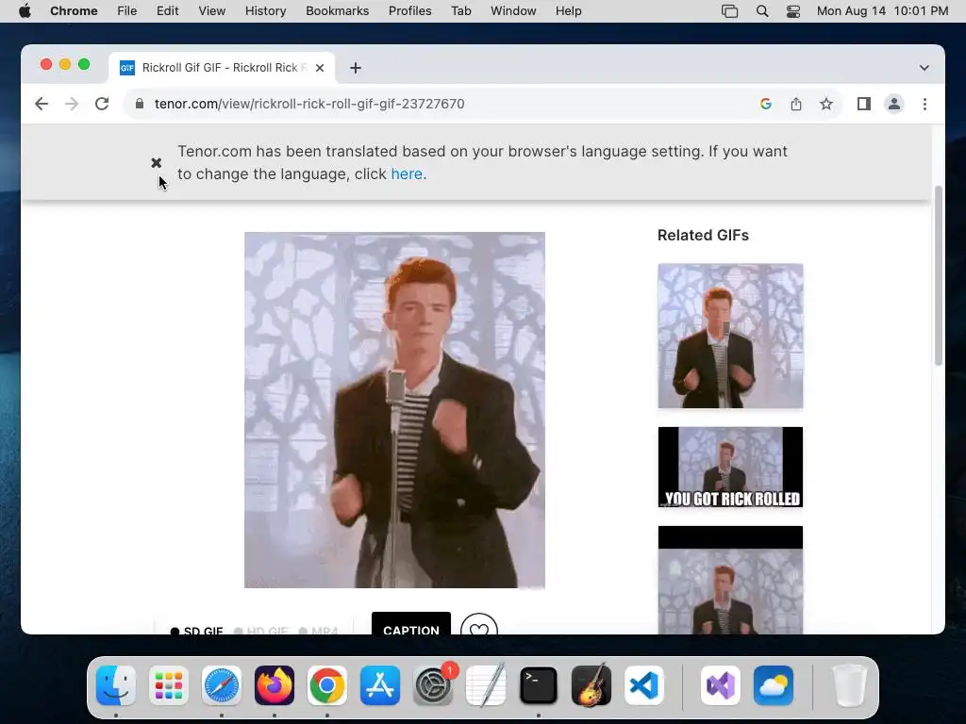
Task: Click the screen mirroring menu bar icon
Action: pos(729,11)
